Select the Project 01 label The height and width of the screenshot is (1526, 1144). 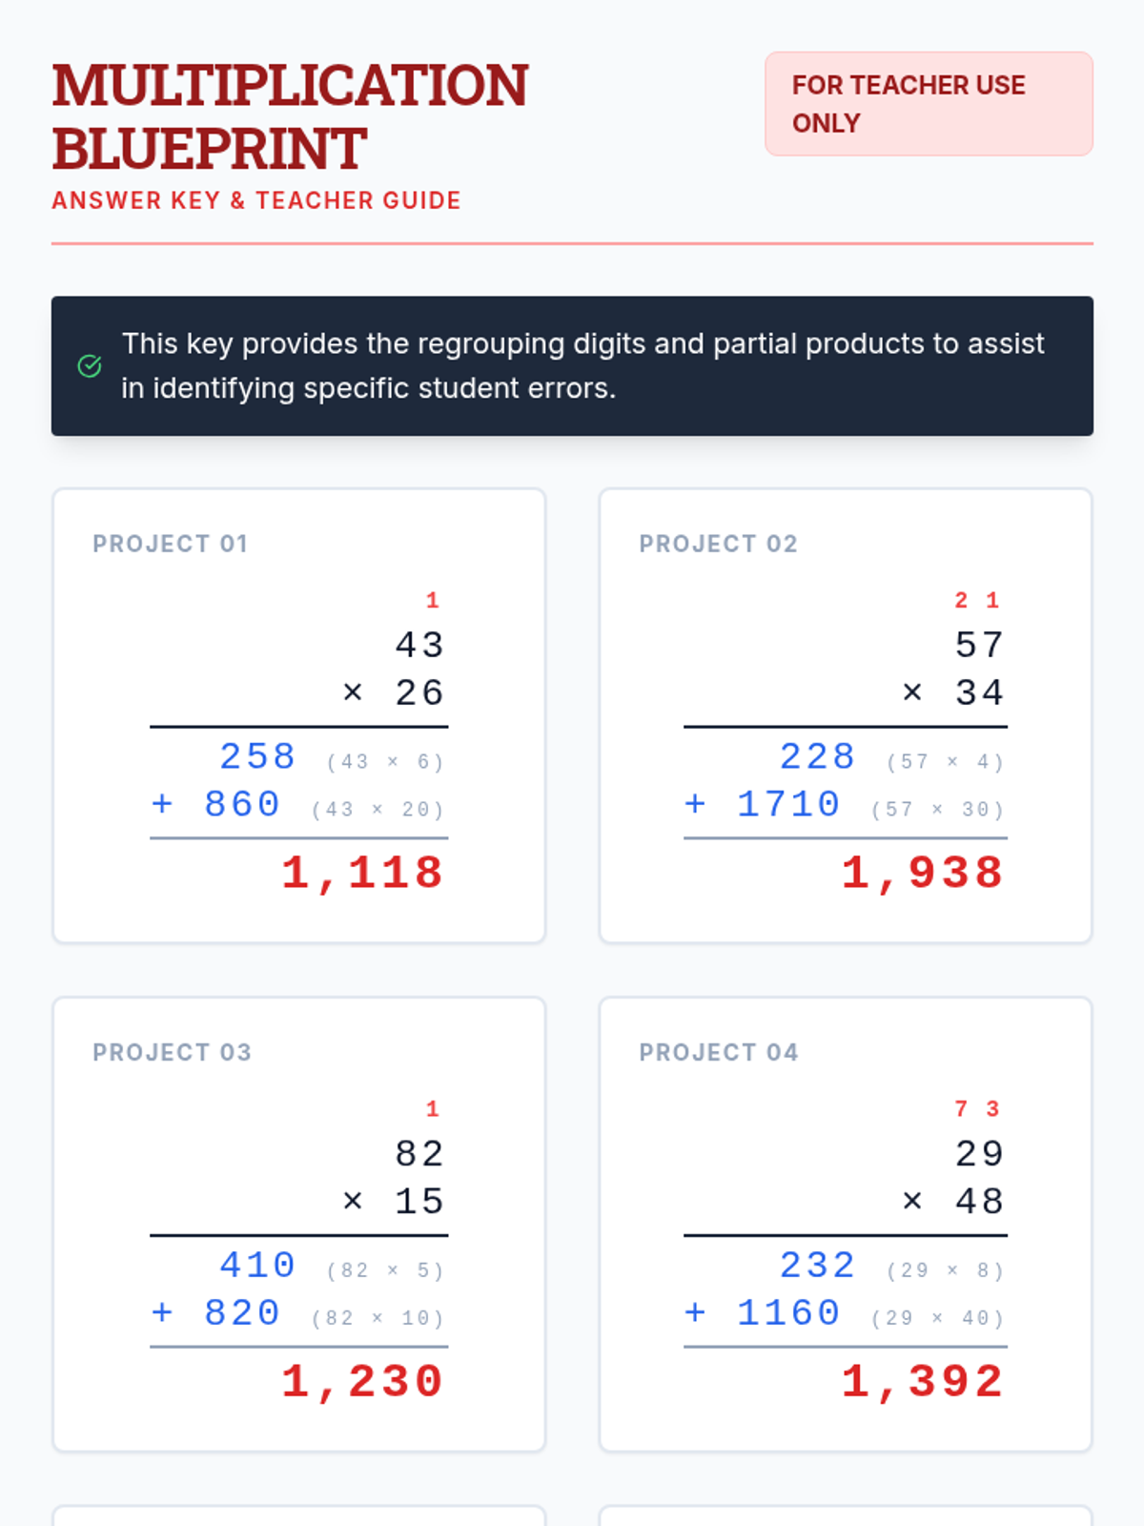click(171, 544)
